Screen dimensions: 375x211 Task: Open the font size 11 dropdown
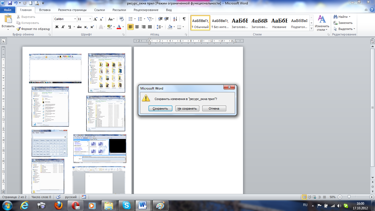pos(90,19)
